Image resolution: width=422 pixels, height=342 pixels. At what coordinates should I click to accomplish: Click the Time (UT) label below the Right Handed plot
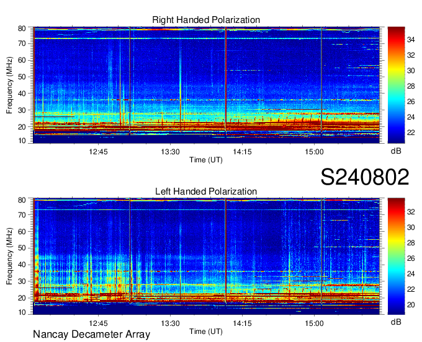coord(206,160)
